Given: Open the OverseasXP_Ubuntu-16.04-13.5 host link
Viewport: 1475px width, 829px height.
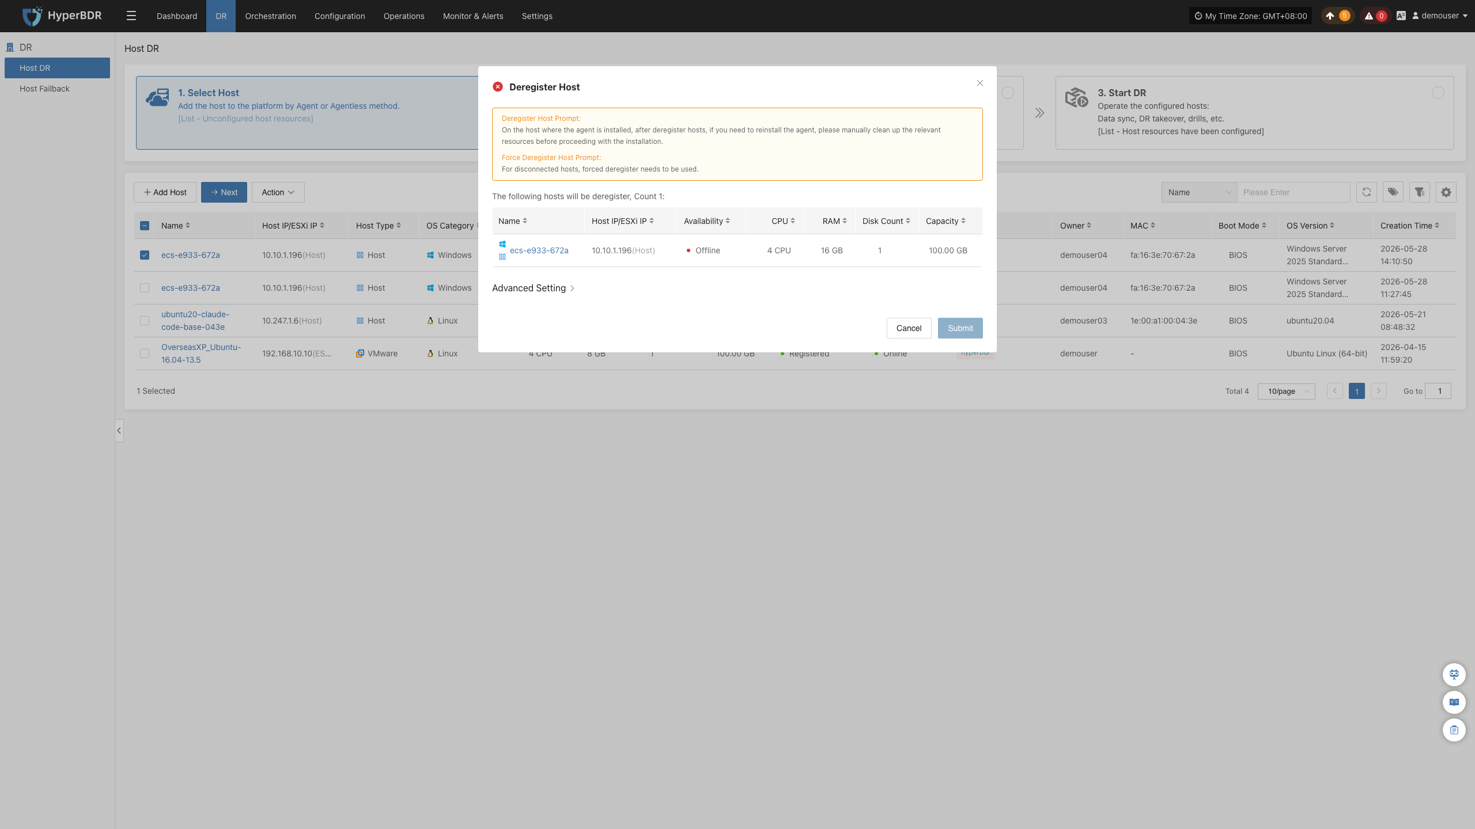Looking at the screenshot, I should click(201, 353).
